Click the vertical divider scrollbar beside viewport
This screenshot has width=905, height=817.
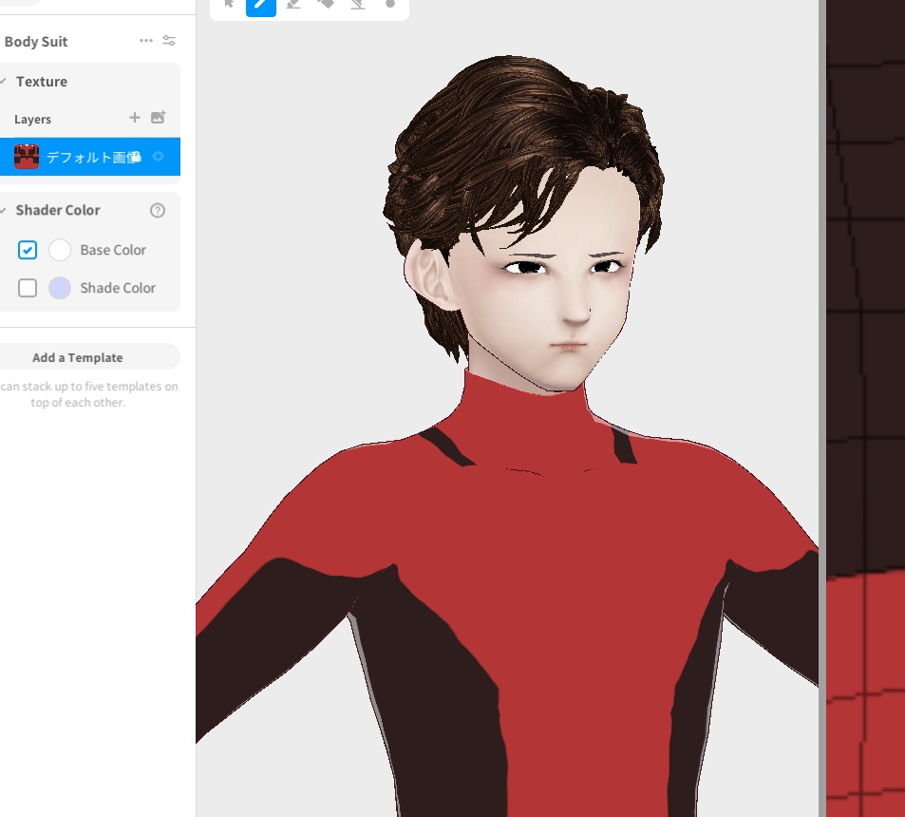point(821,408)
